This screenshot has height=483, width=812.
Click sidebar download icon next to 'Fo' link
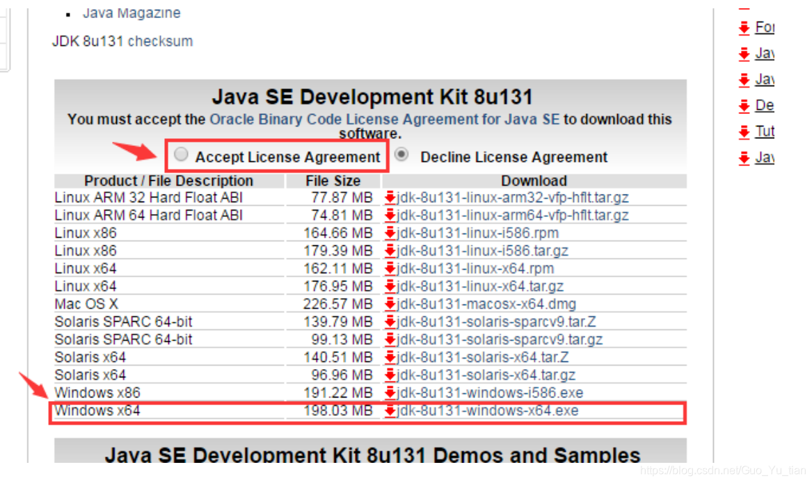coord(745,27)
